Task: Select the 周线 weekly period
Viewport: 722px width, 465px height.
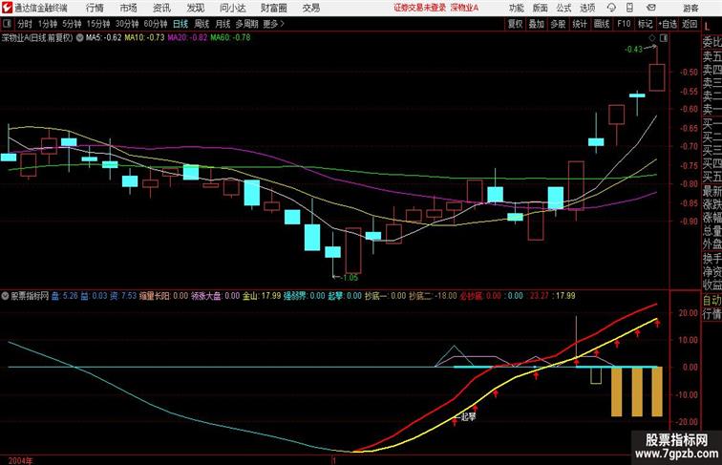Action: (202, 24)
